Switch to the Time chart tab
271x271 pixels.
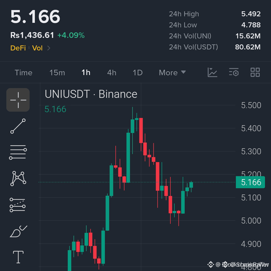point(24,73)
